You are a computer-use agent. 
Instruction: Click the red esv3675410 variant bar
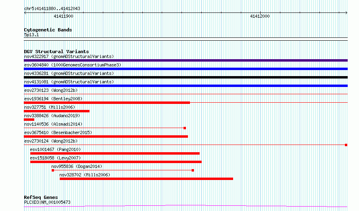[106, 137]
